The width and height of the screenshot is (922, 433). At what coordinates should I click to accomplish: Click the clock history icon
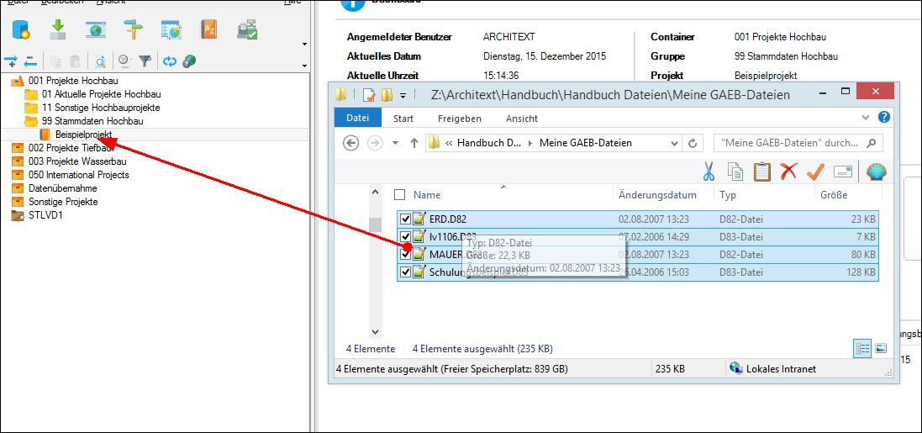124,60
